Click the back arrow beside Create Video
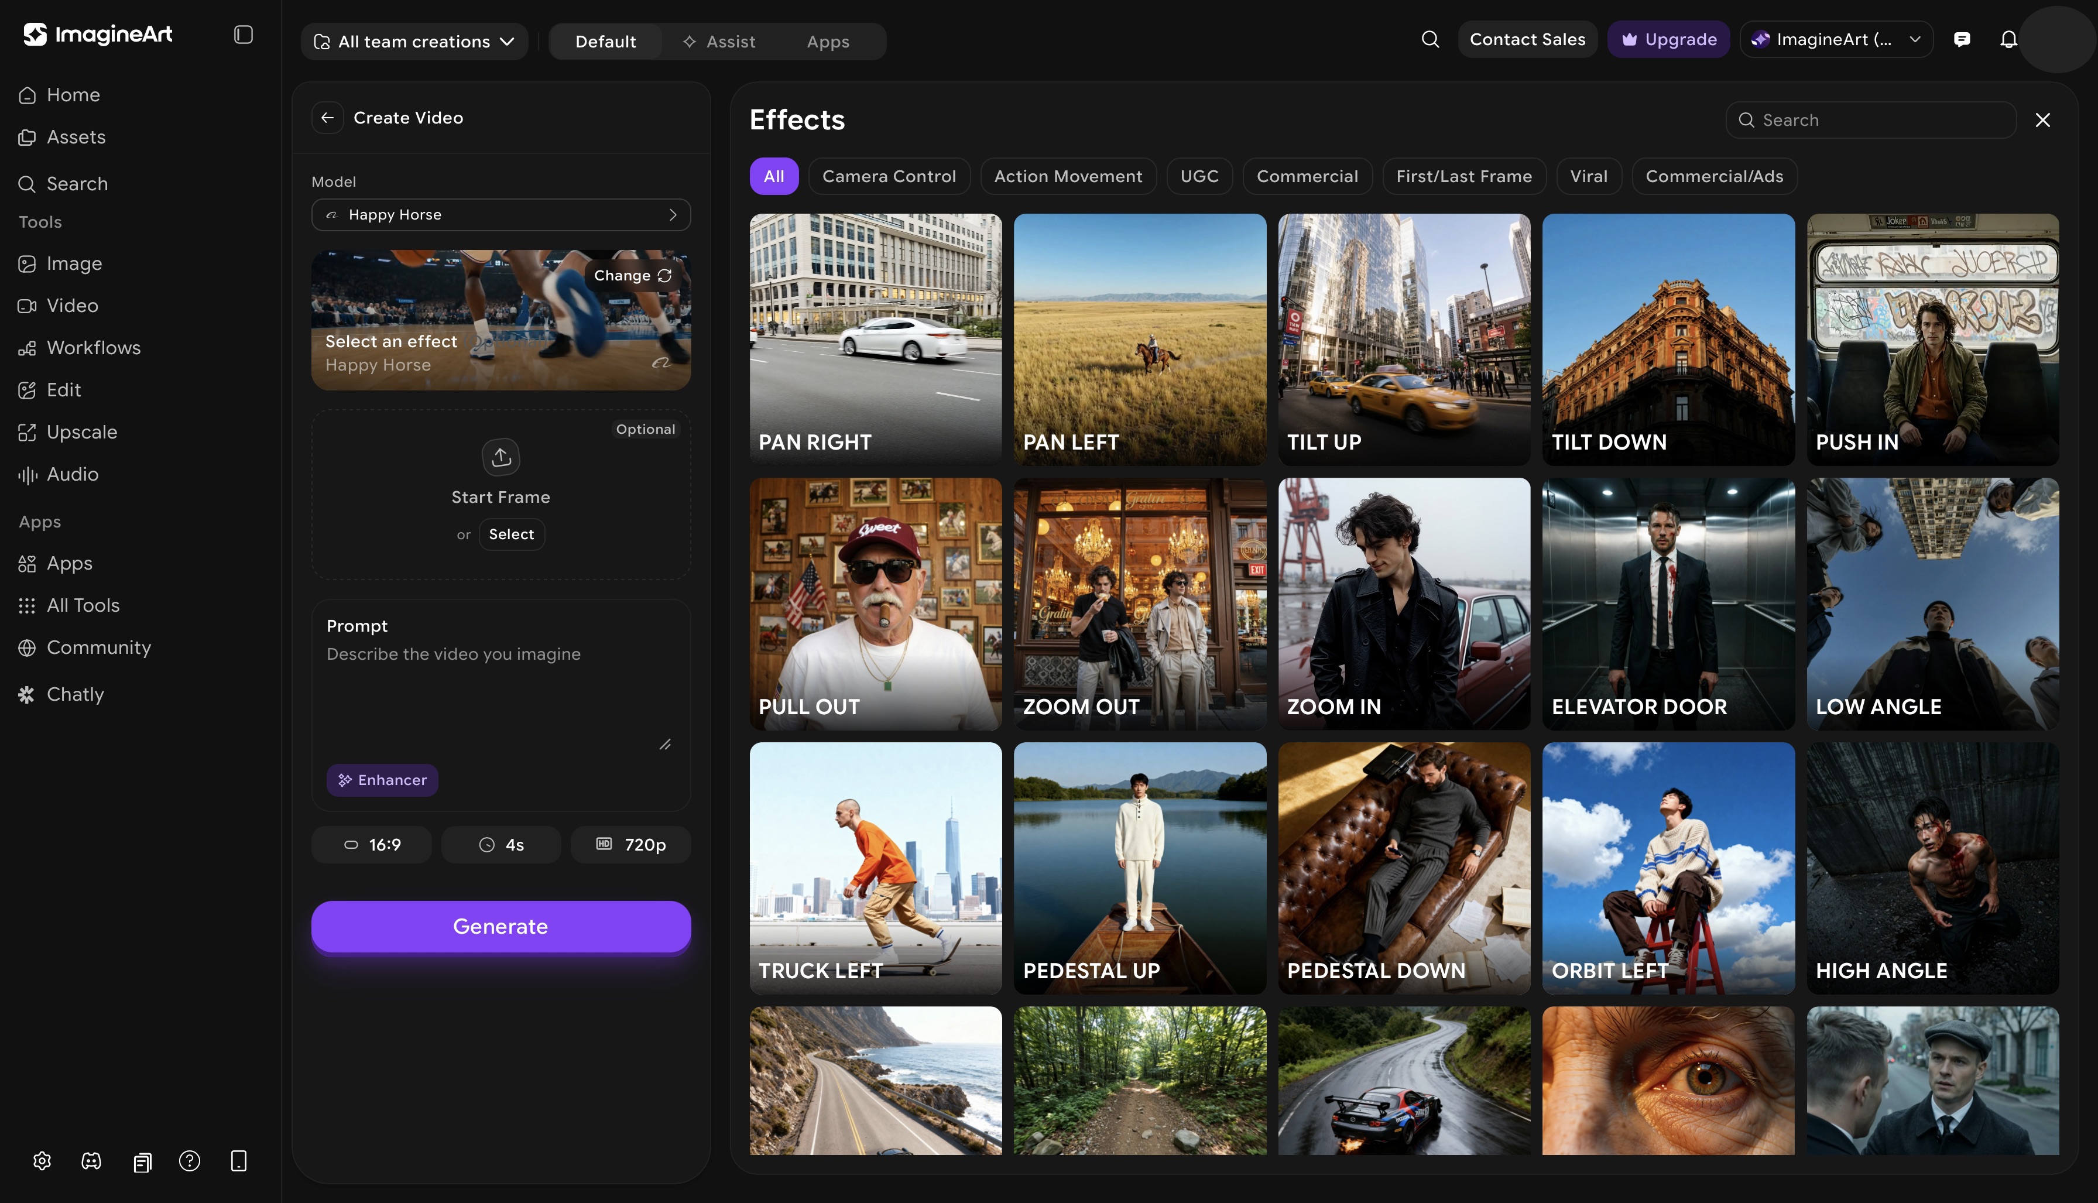Image resolution: width=2098 pixels, height=1203 pixels. [327, 117]
